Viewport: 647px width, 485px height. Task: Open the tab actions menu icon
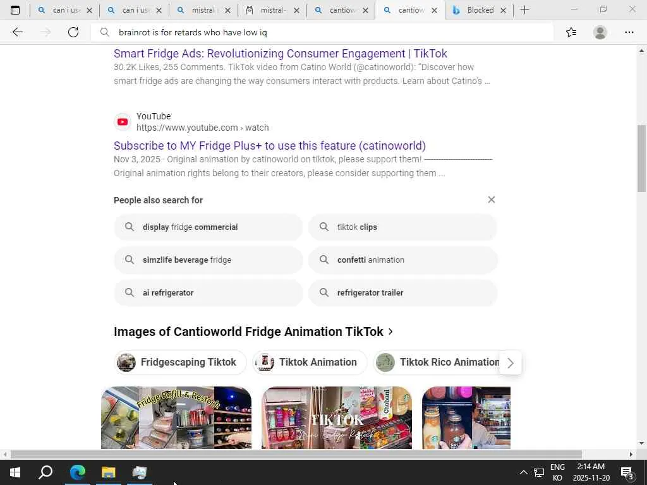pos(15,10)
